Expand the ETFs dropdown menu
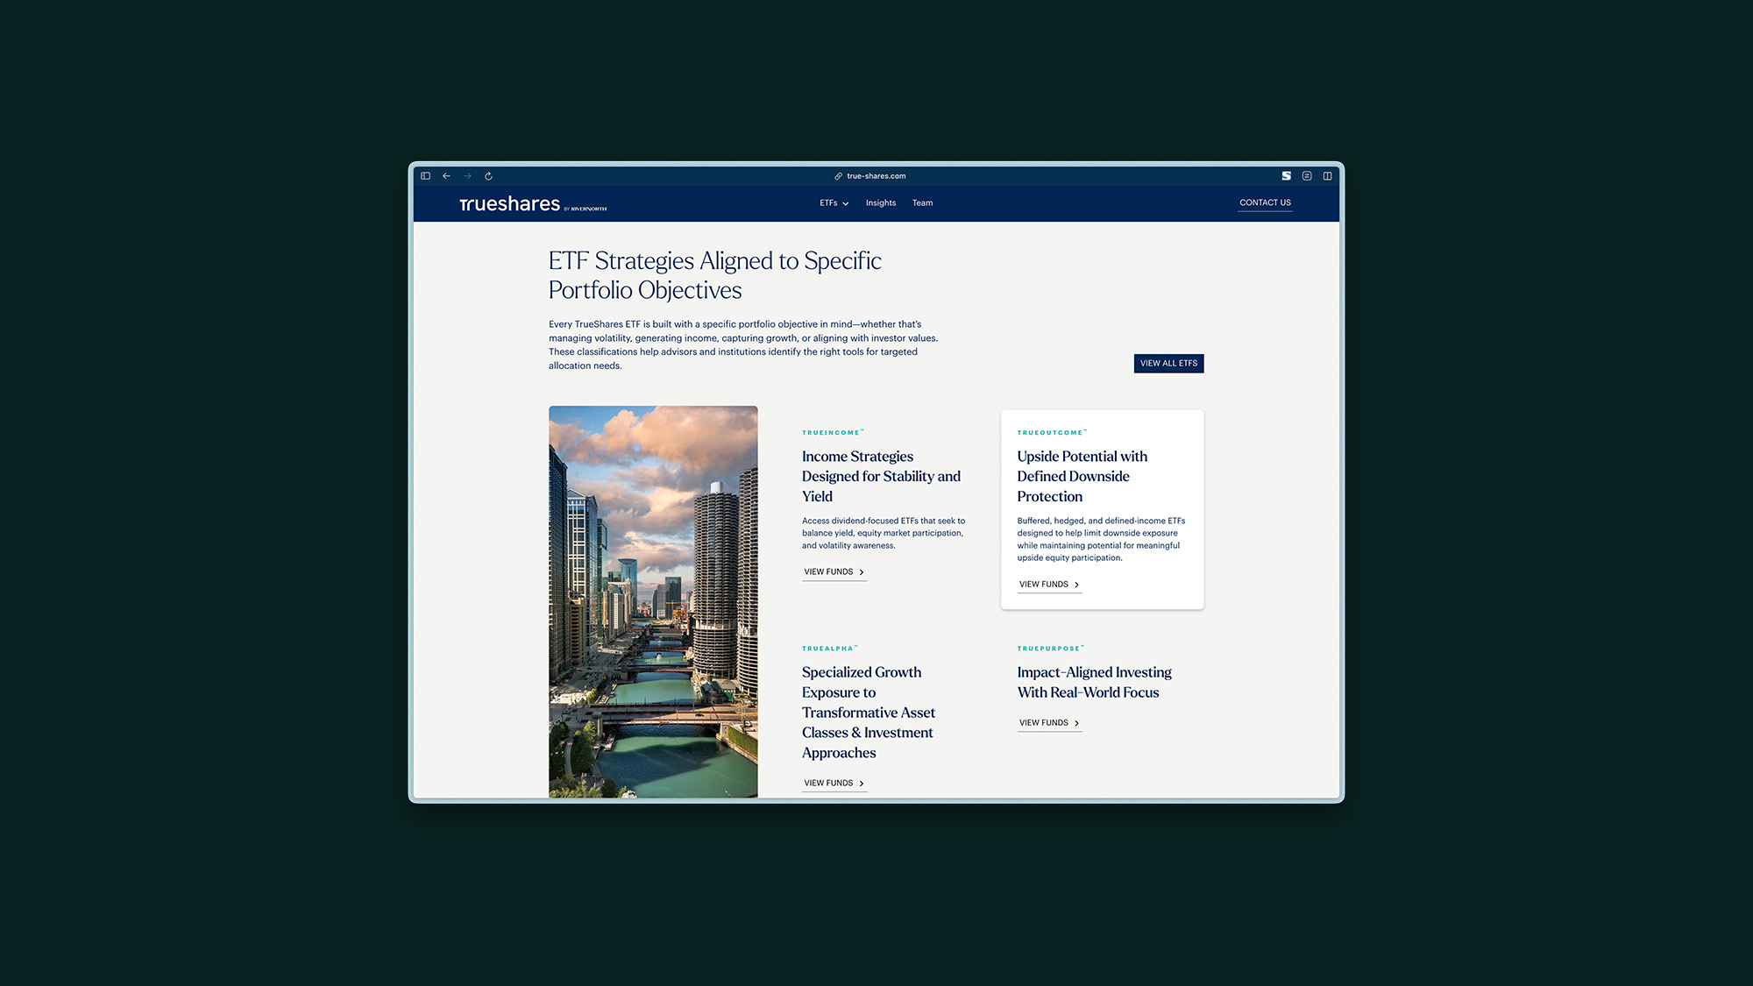The image size is (1753, 986). pos(834,203)
